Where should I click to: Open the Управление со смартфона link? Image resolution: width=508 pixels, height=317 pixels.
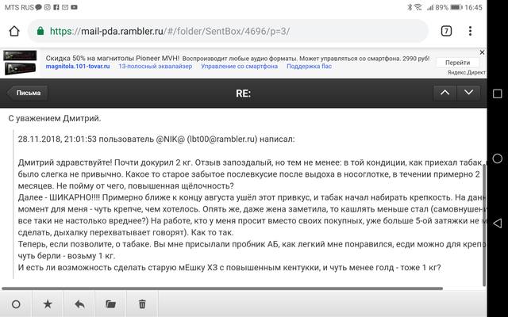[x=240, y=67]
